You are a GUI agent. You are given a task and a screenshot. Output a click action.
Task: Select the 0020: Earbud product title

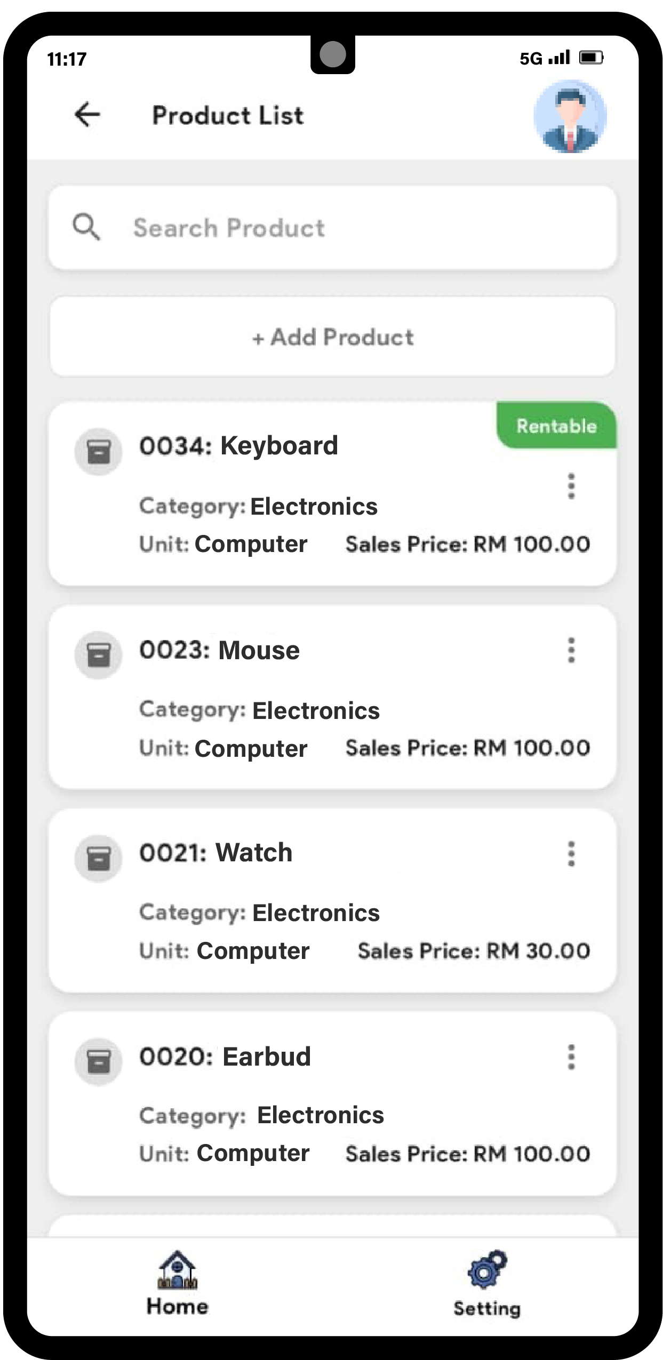coord(225,1057)
